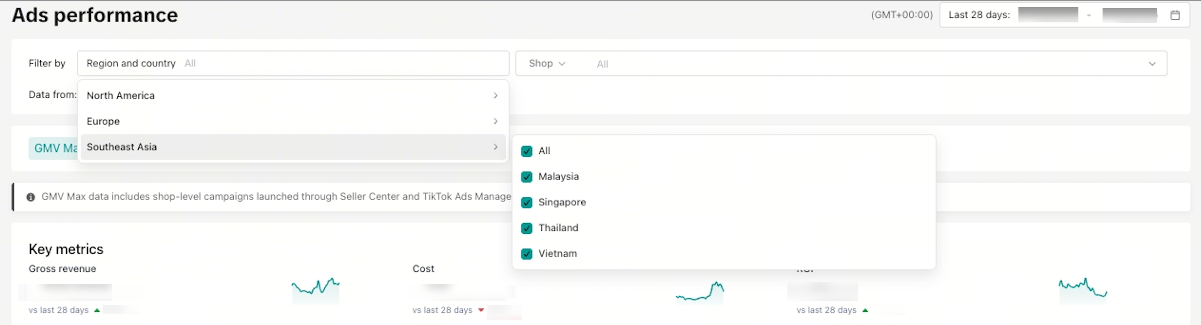Expand the shop selection chevron at far right
This screenshot has width=1201, height=325.
click(1152, 64)
